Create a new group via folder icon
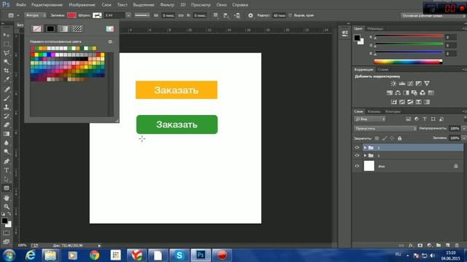Image resolution: width=467 pixels, height=262 pixels. click(x=439, y=245)
